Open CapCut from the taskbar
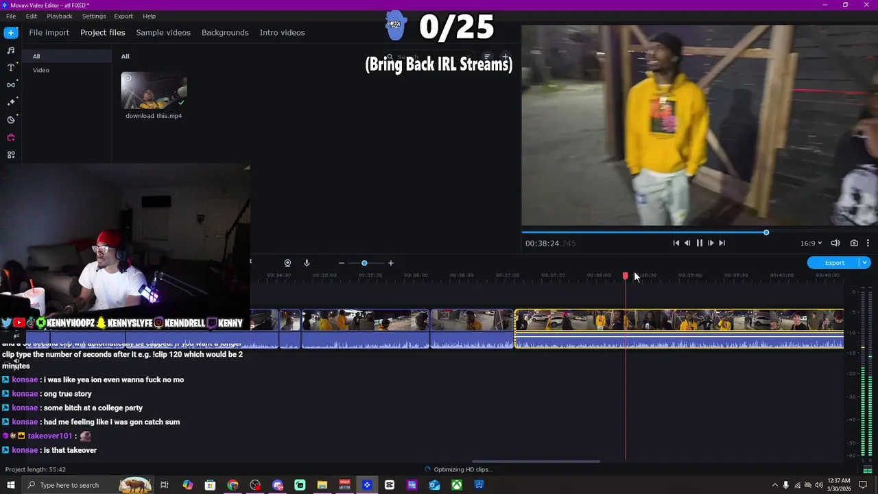878x494 pixels. pyautogui.click(x=390, y=485)
